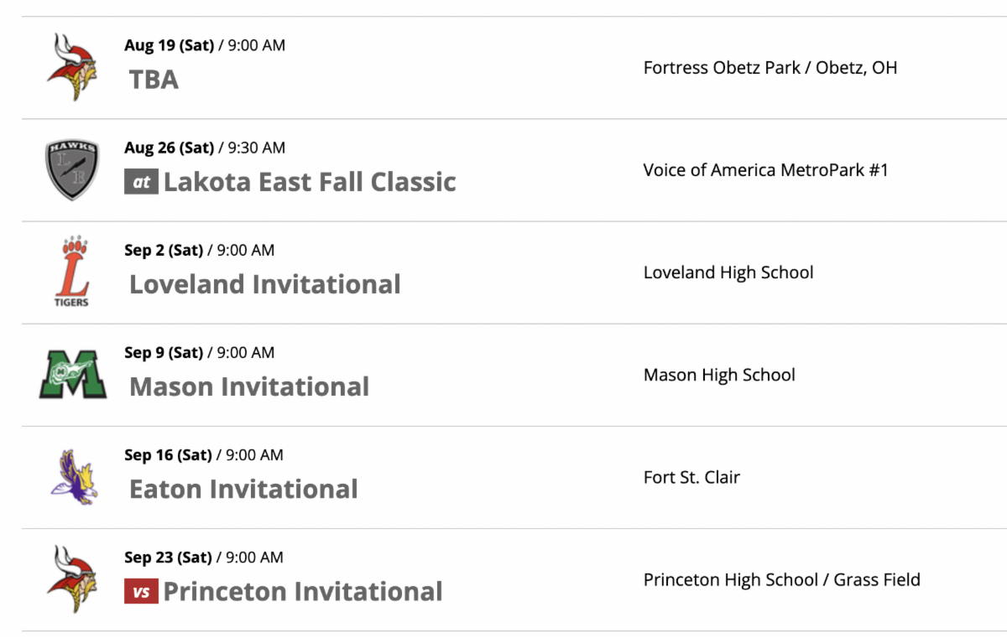Open the Lakota East Fall Classic event
This screenshot has width=1007, height=638.
[310, 182]
